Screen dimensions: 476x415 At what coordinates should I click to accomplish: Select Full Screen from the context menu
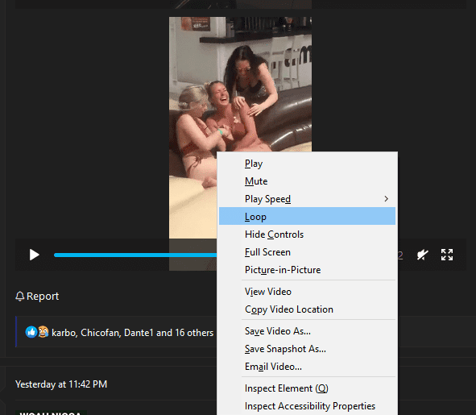pyautogui.click(x=307, y=252)
